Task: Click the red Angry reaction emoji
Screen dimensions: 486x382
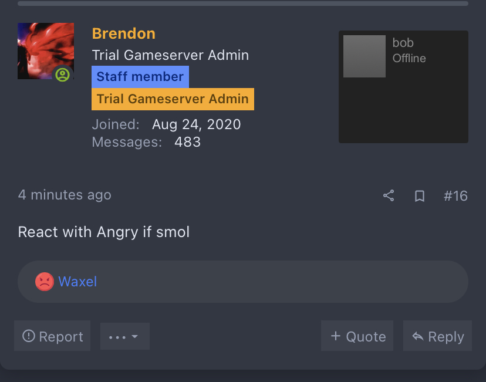Action: click(x=45, y=282)
